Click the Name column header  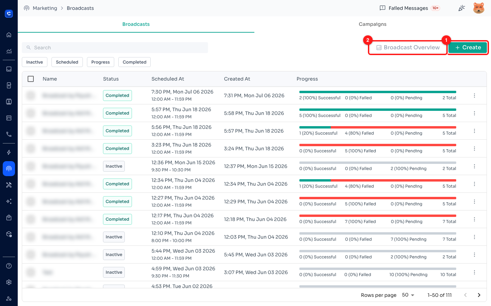pos(50,79)
